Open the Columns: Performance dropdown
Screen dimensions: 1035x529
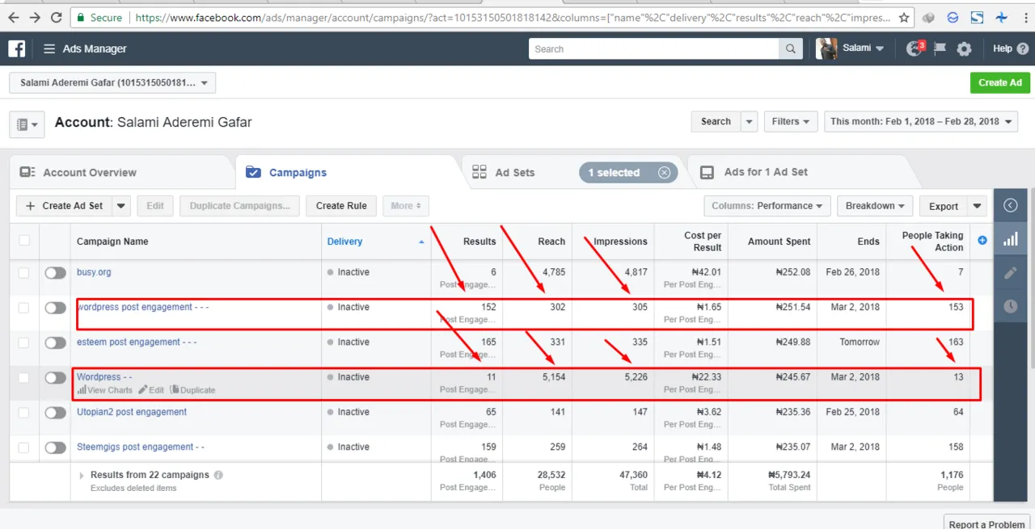point(767,206)
